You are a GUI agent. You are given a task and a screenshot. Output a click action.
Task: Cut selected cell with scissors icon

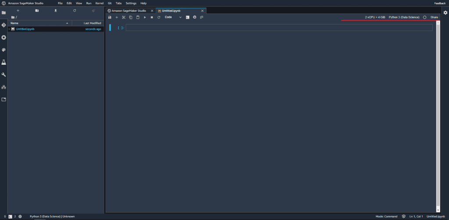[124, 18]
